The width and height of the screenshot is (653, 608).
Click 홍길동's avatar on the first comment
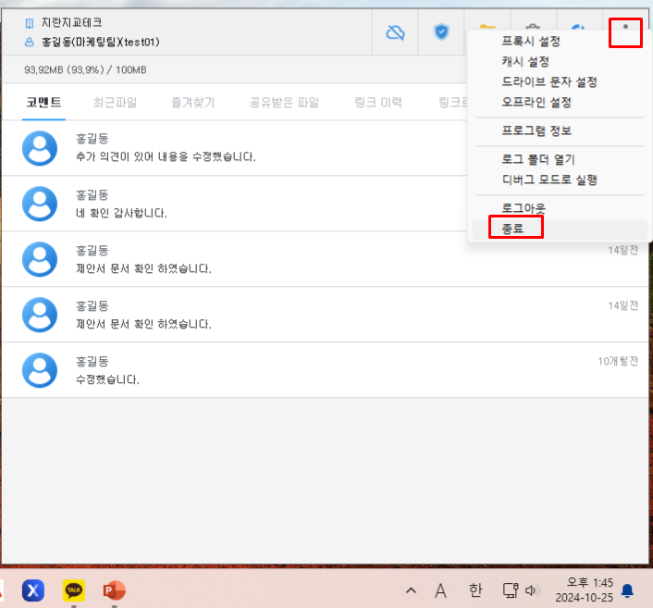point(40,147)
